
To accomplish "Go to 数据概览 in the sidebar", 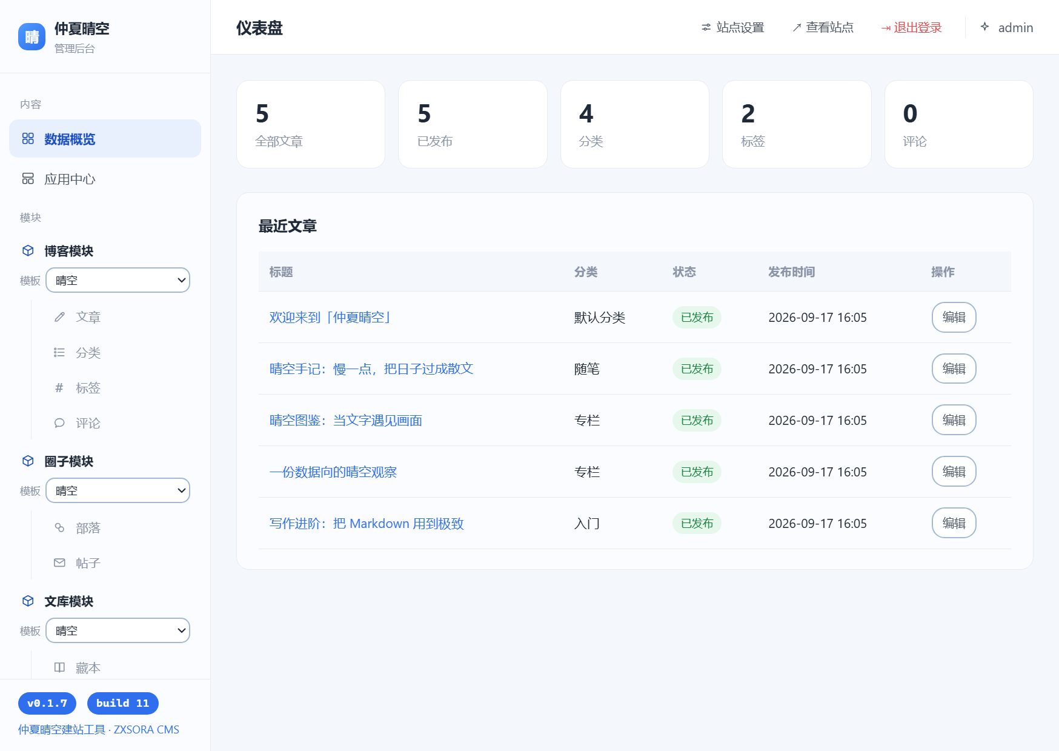I will 105,139.
